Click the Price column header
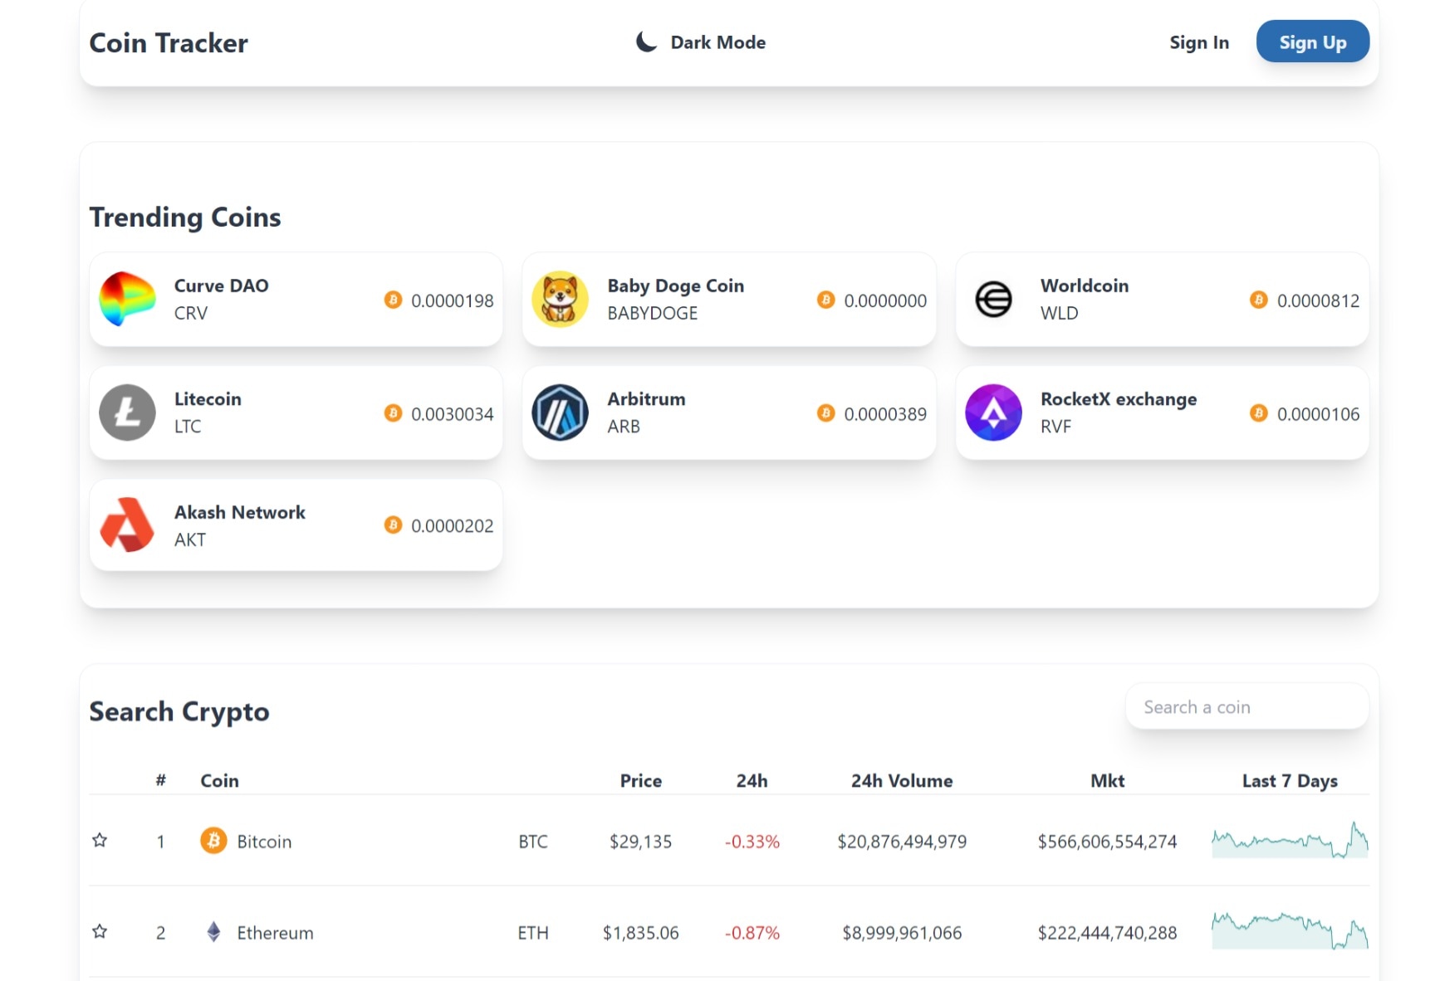 641,781
